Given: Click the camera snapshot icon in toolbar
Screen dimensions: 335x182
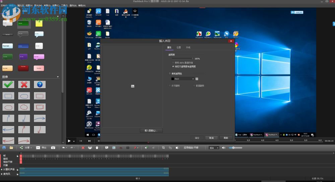Looking at the screenshot, I should pyautogui.click(x=53, y=148).
